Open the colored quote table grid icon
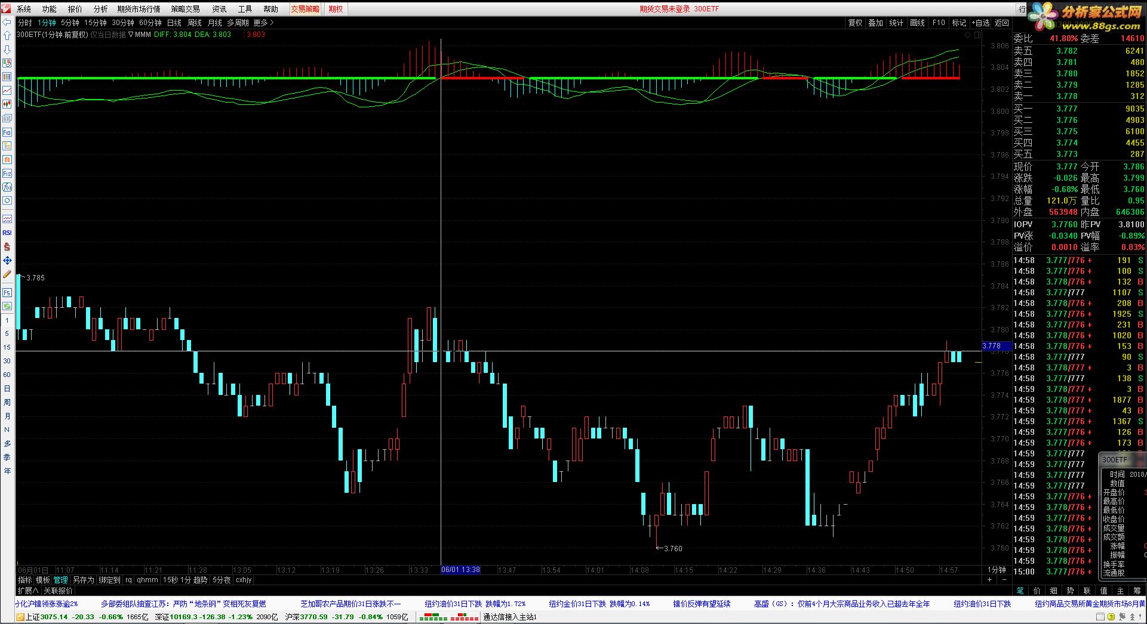The height and width of the screenshot is (624, 1147). pyautogui.click(x=7, y=77)
